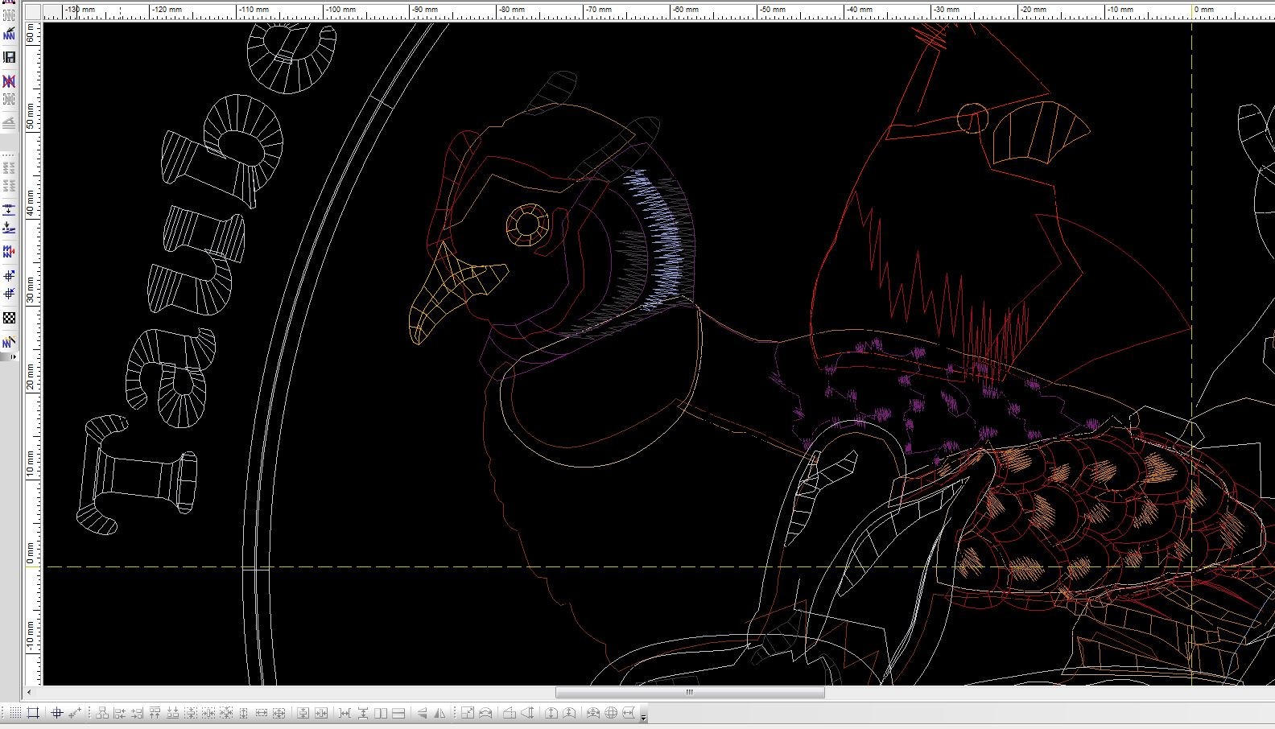
Task: Click the mirror horizontally triangle icon
Action: pos(421,713)
